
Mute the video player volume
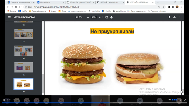[x=170, y=100]
